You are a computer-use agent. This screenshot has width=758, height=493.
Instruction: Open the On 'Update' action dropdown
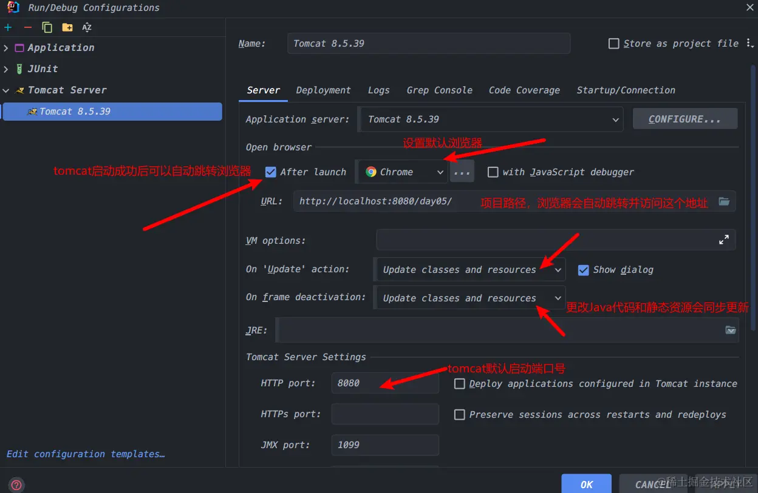pos(469,270)
